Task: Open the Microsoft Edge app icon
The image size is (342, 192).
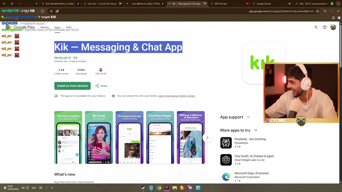Action: pyautogui.click(x=226, y=177)
